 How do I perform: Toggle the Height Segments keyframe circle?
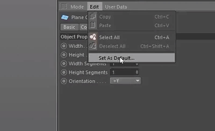point(64,72)
